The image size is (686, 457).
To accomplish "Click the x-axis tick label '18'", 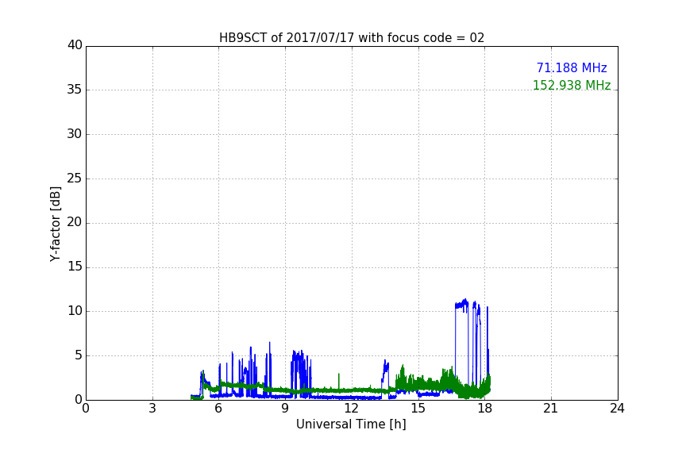I will click(485, 409).
